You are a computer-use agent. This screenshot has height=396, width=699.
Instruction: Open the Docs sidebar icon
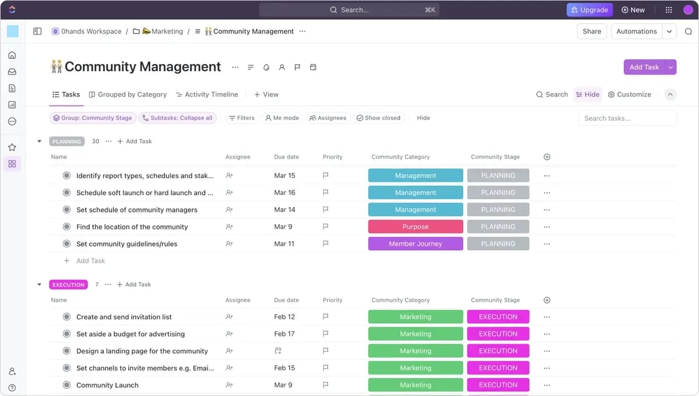[12, 87]
